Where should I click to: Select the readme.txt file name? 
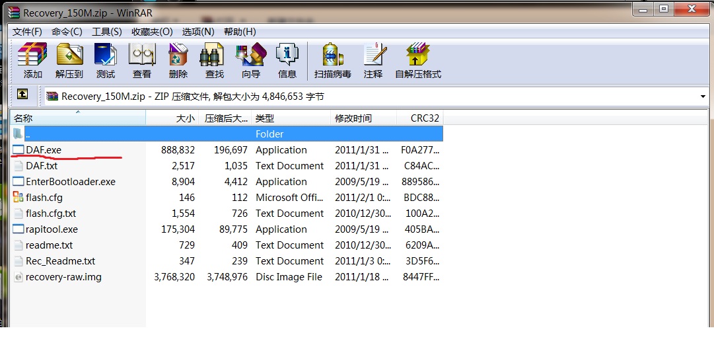pyautogui.click(x=49, y=245)
